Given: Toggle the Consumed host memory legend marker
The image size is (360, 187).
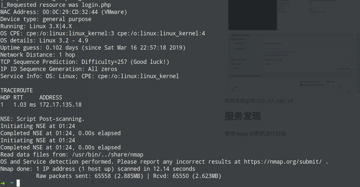Looking at the screenshot, I should click(301, 85).
